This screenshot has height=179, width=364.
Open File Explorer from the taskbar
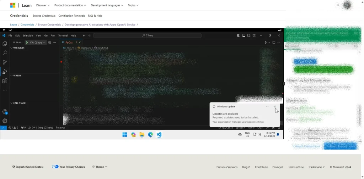[142, 135]
